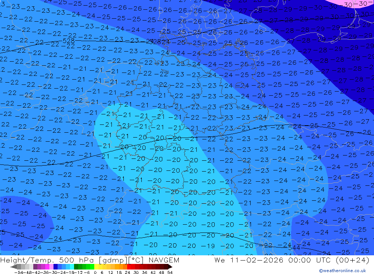The image size is (374, 274).
Task: Select the bright red legend color swatch
Action: [x=129, y=267]
